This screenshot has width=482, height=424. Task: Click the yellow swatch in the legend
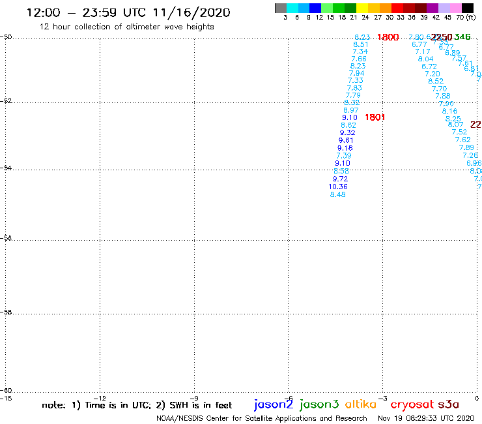click(x=362, y=8)
